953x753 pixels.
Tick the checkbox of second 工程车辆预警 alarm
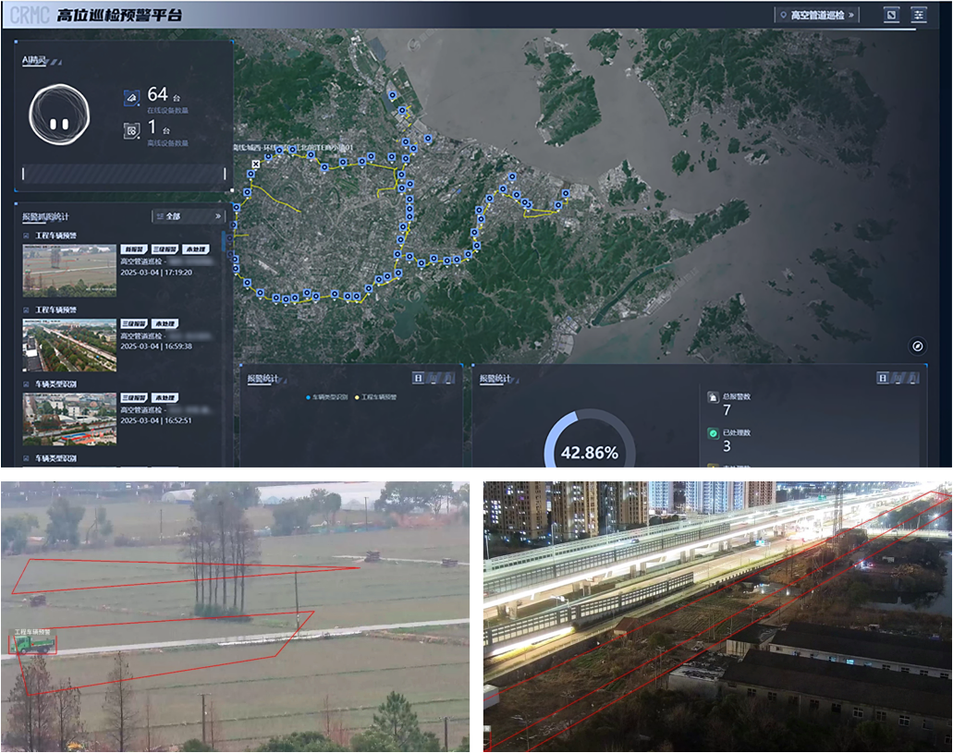pyautogui.click(x=27, y=310)
